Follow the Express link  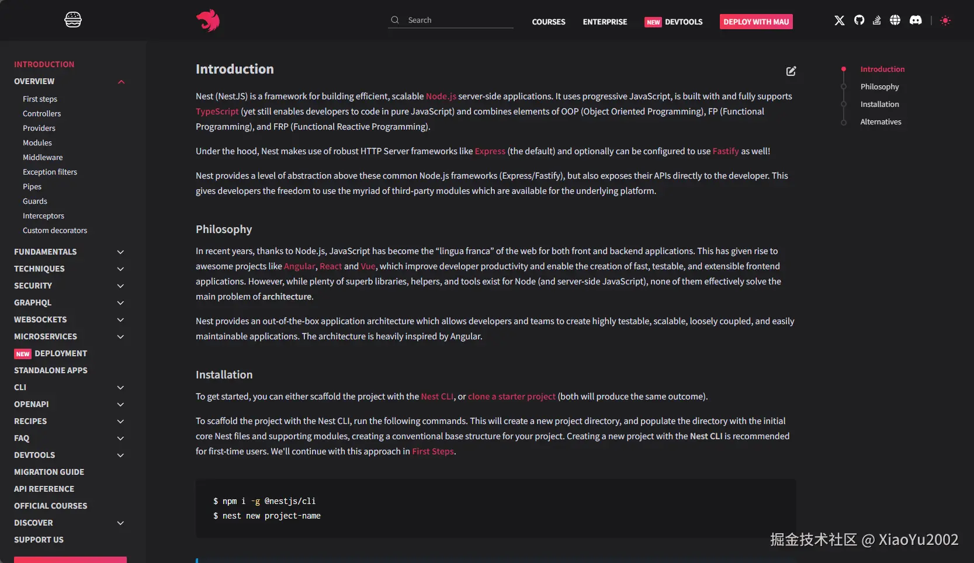pyautogui.click(x=490, y=151)
